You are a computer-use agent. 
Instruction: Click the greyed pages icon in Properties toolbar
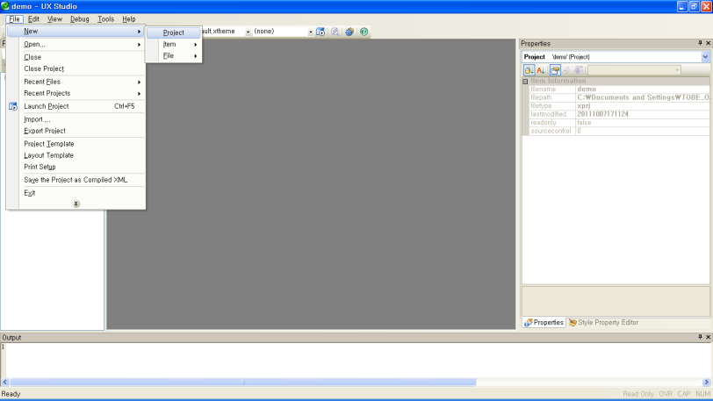click(x=579, y=70)
